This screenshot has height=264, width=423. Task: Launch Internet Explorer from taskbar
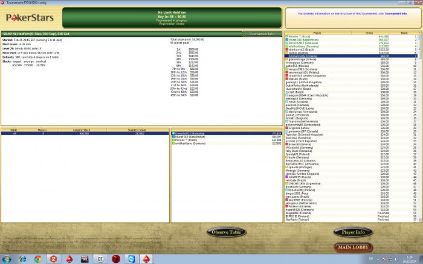tap(23, 259)
